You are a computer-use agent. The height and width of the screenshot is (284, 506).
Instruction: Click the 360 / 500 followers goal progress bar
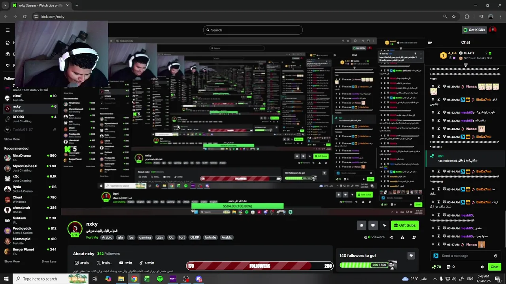click(x=364, y=265)
